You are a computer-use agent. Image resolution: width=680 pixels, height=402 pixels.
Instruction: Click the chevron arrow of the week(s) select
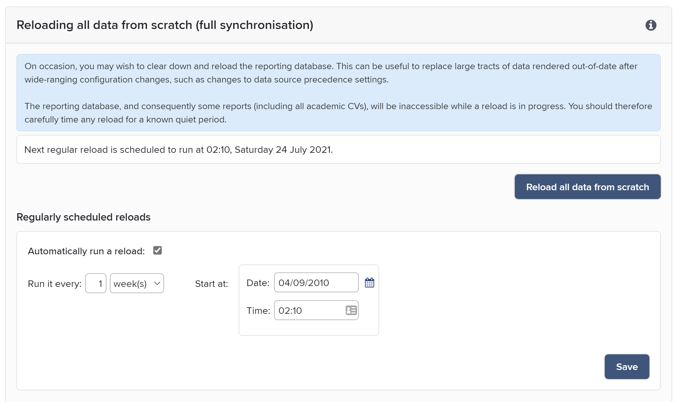coord(157,283)
